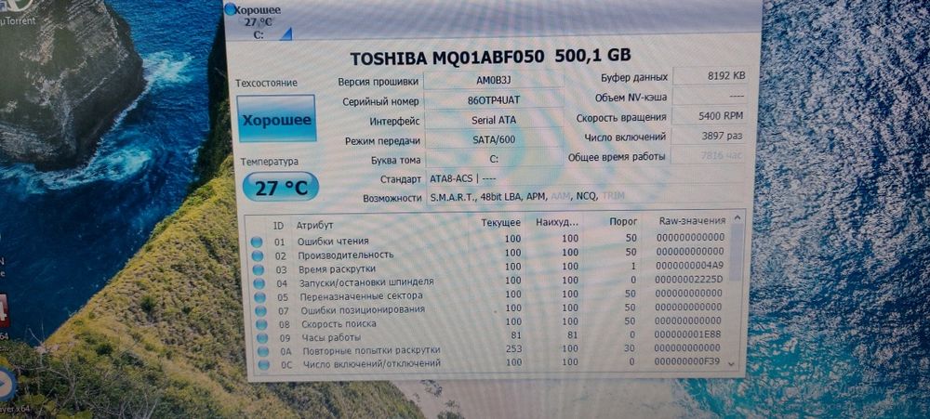The width and height of the screenshot is (930, 419).
Task: Click raw value 000000000F39
Action: [x=685, y=360]
